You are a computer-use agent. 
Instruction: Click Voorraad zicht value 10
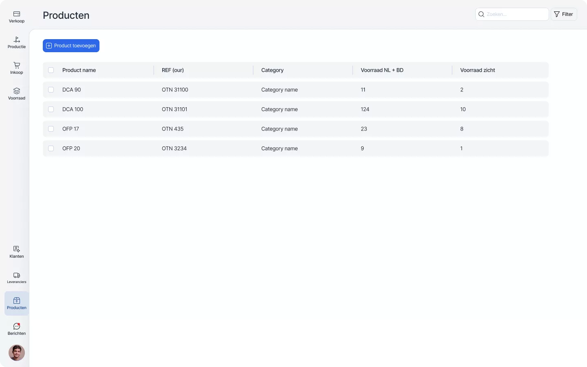(x=463, y=109)
